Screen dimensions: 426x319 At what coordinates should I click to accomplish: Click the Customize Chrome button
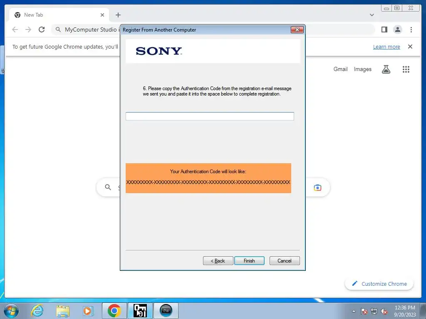(x=379, y=284)
